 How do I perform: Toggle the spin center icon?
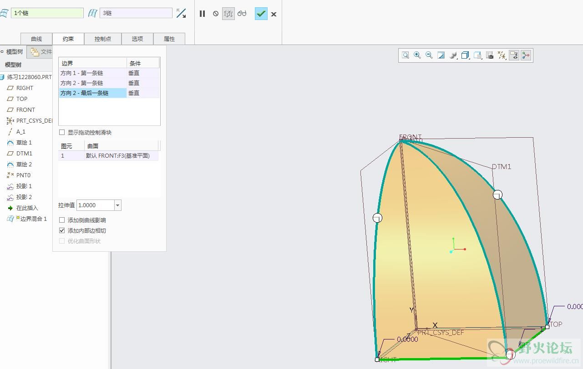[x=526, y=55]
